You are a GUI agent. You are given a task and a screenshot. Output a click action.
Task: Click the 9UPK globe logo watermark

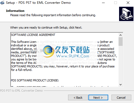pos(48,51)
